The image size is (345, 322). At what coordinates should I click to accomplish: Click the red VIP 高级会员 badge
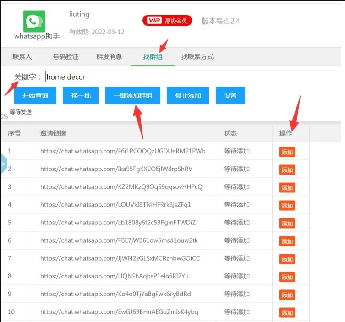point(167,21)
